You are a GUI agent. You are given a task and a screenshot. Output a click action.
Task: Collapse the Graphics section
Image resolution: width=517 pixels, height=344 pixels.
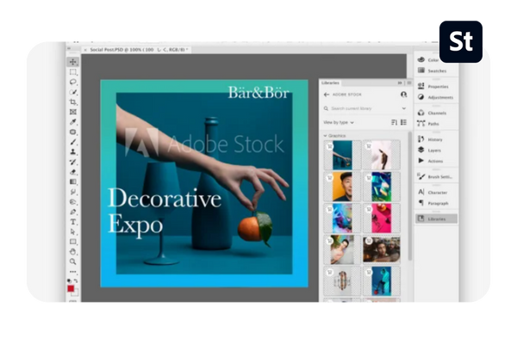[x=326, y=136]
